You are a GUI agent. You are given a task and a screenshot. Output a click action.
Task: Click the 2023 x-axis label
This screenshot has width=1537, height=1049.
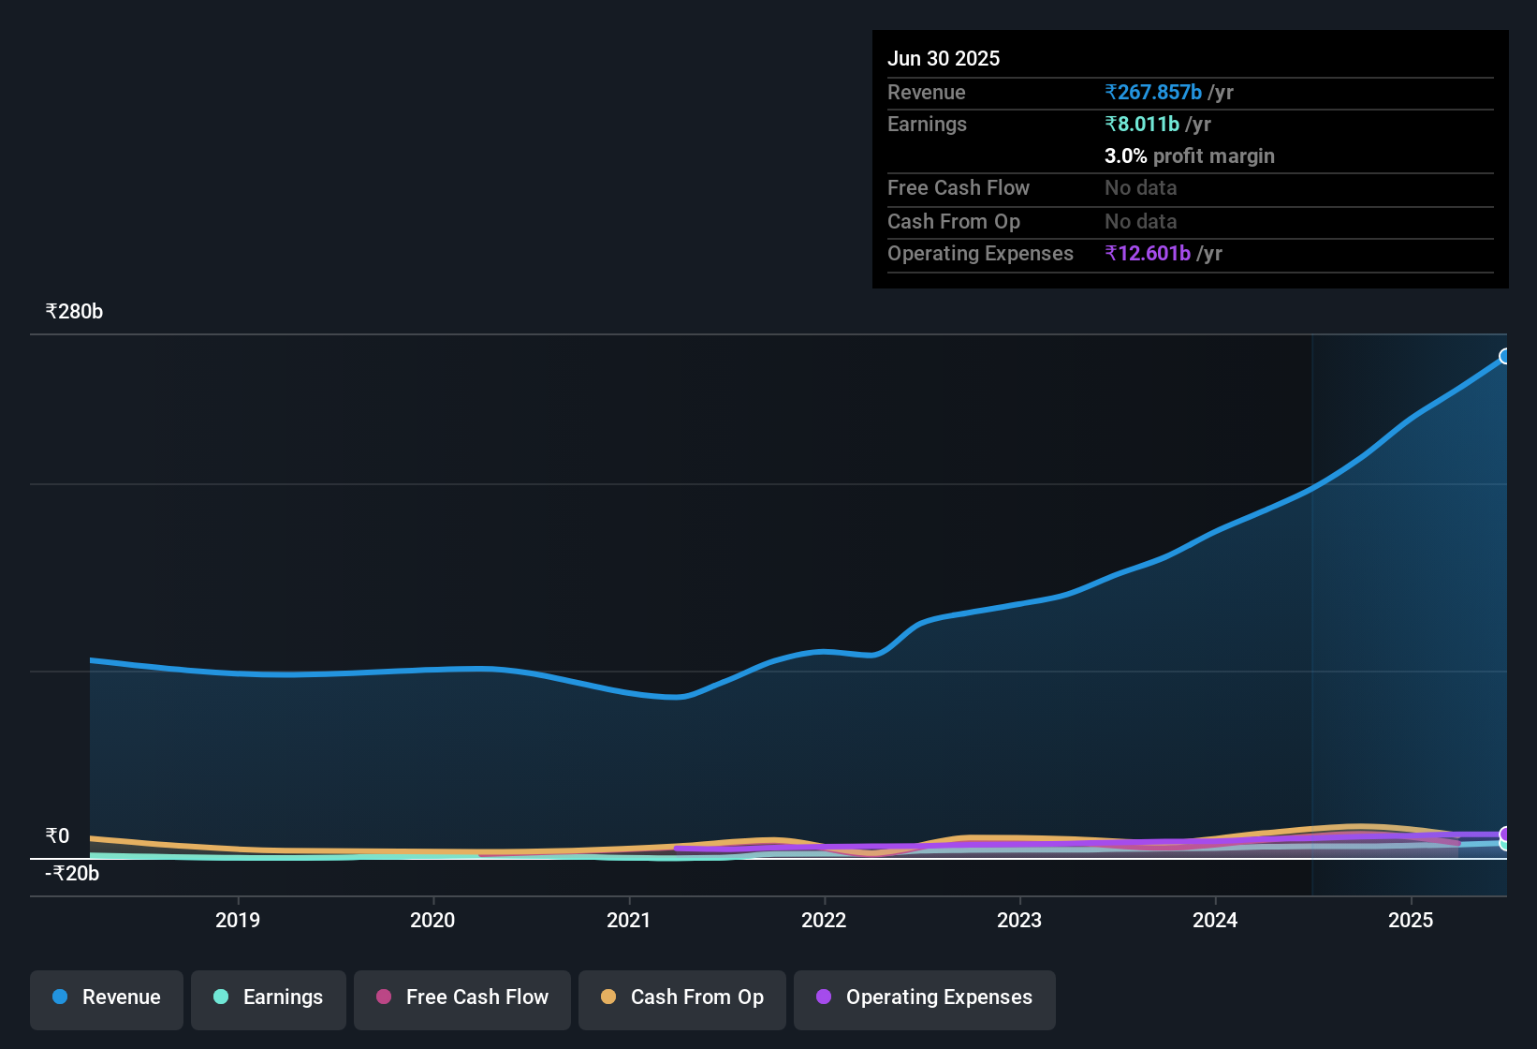pos(1019,920)
